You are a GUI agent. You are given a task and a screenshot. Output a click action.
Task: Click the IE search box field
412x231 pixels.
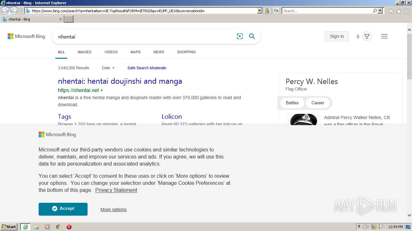coord(327,11)
